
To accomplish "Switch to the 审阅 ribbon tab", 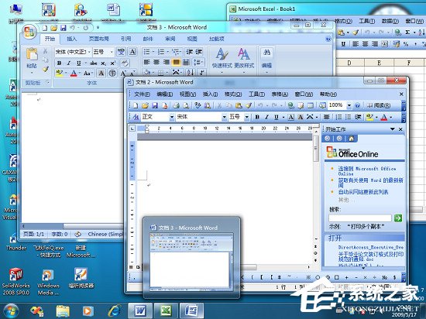I will (170, 39).
